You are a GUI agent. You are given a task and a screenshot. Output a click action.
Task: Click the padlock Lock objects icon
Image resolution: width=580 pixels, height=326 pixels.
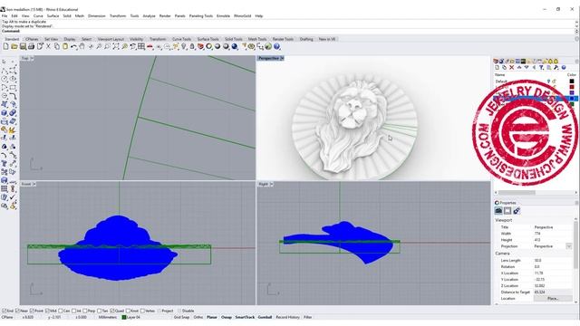point(192,46)
